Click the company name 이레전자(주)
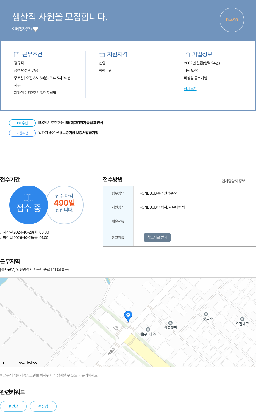Image resolution: width=256 pixels, height=412 pixels. coord(22,29)
